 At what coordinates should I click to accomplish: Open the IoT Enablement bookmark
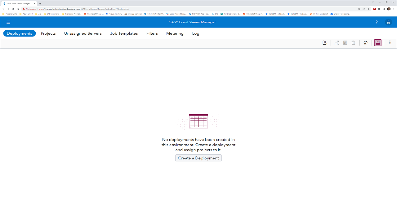230,14
